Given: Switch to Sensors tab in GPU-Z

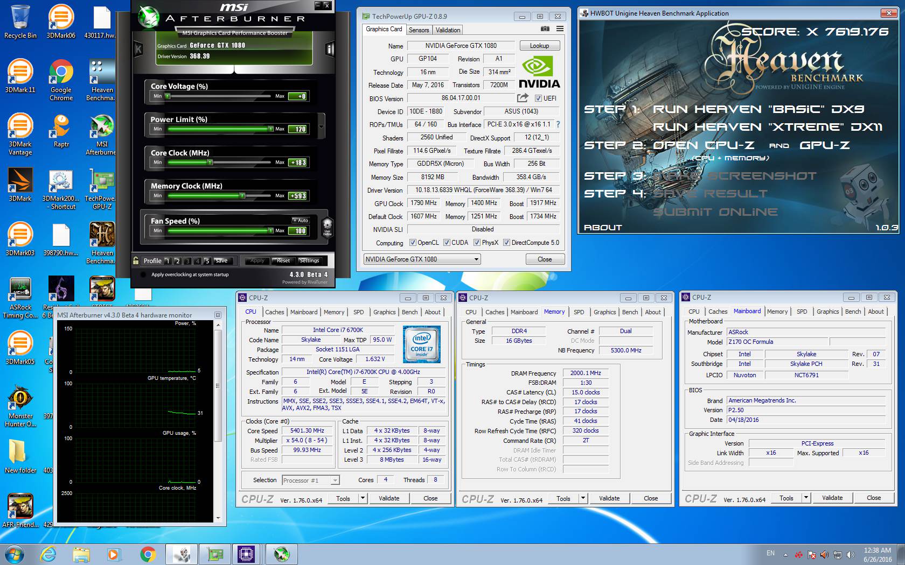Looking at the screenshot, I should (419, 30).
